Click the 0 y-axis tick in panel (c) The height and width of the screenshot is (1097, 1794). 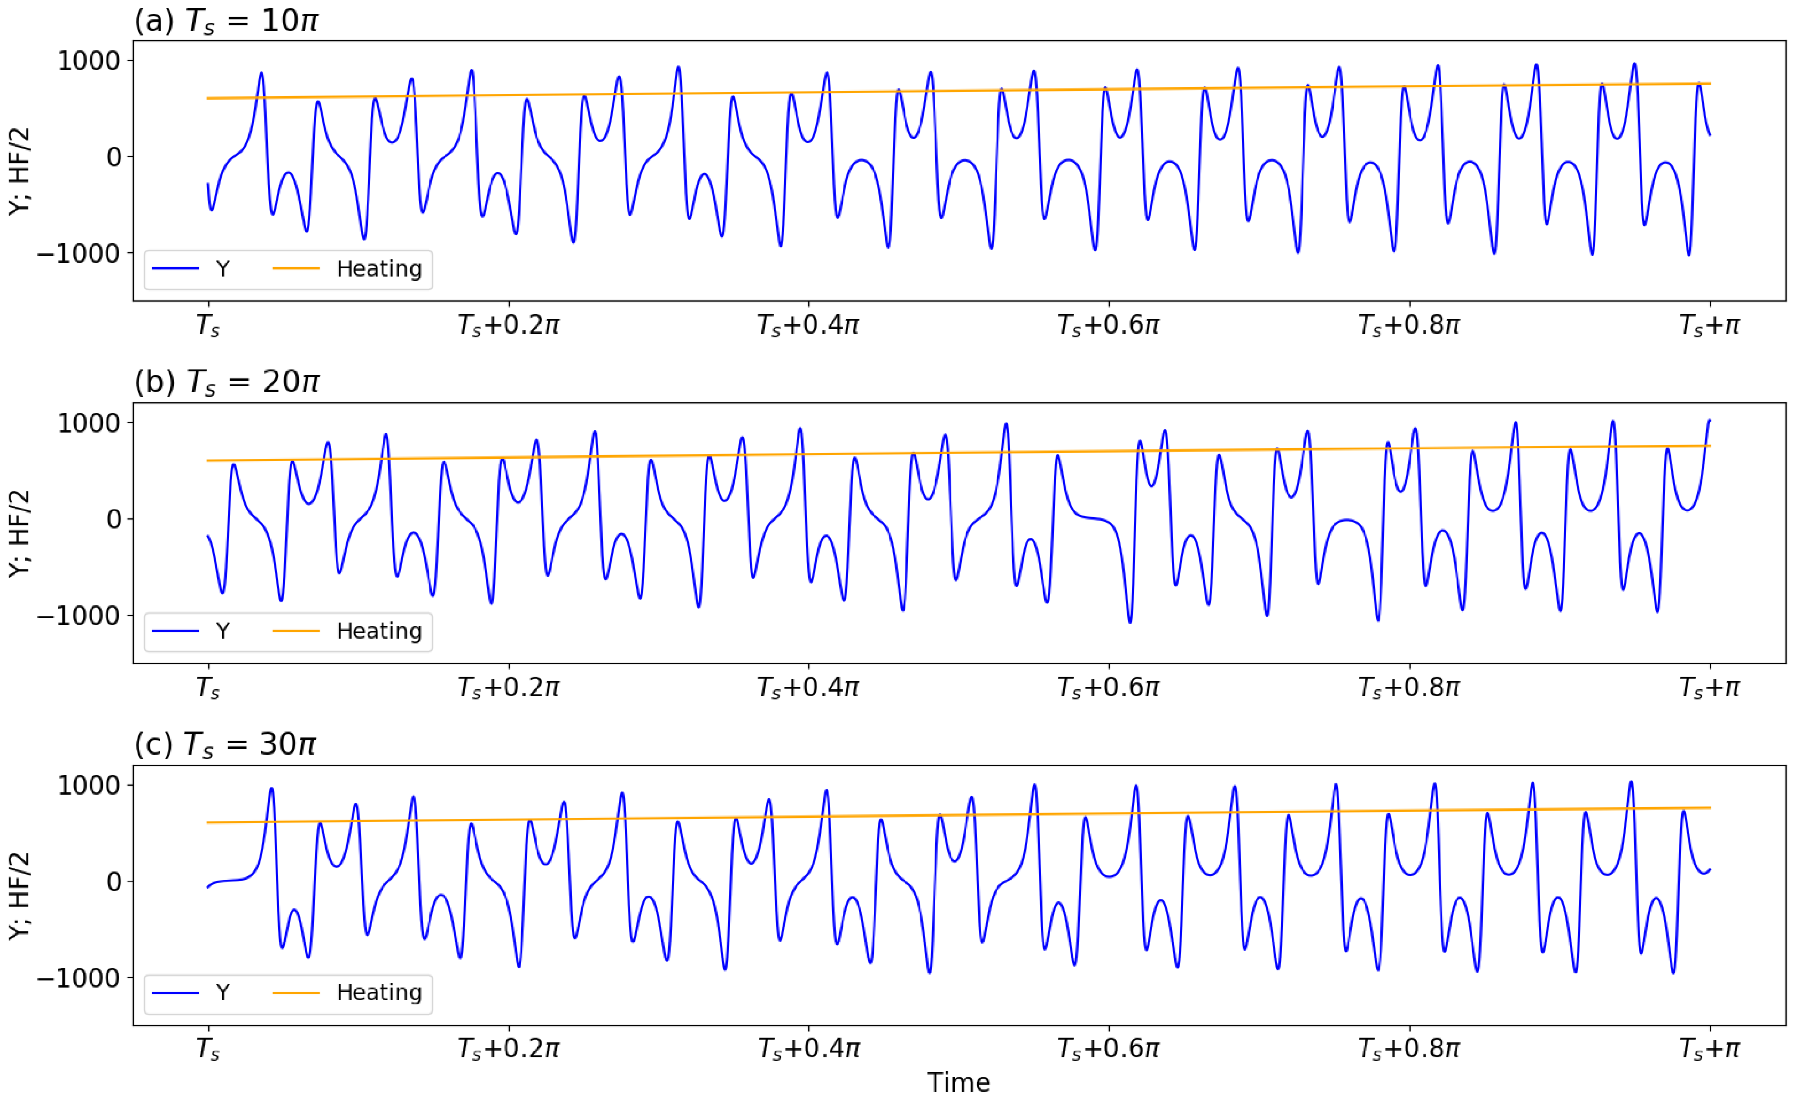114,882
